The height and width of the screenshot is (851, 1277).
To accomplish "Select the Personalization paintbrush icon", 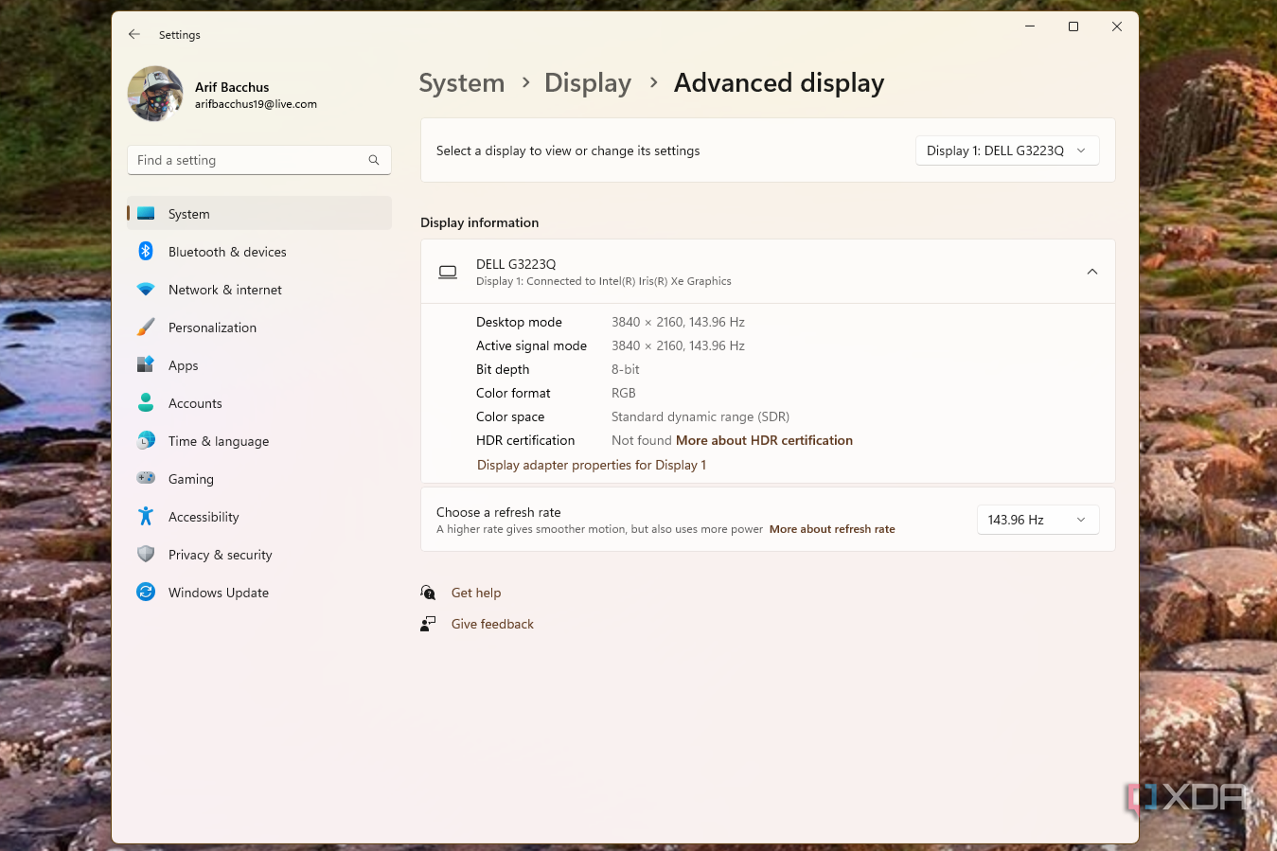I will click(x=145, y=327).
